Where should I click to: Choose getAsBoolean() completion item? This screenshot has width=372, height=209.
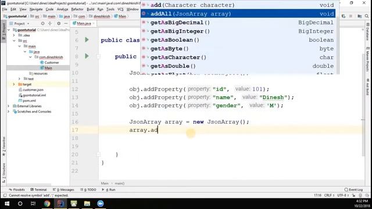click(x=238, y=40)
